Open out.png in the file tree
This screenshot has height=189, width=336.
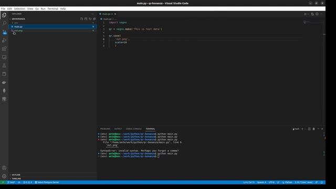click(52, 30)
